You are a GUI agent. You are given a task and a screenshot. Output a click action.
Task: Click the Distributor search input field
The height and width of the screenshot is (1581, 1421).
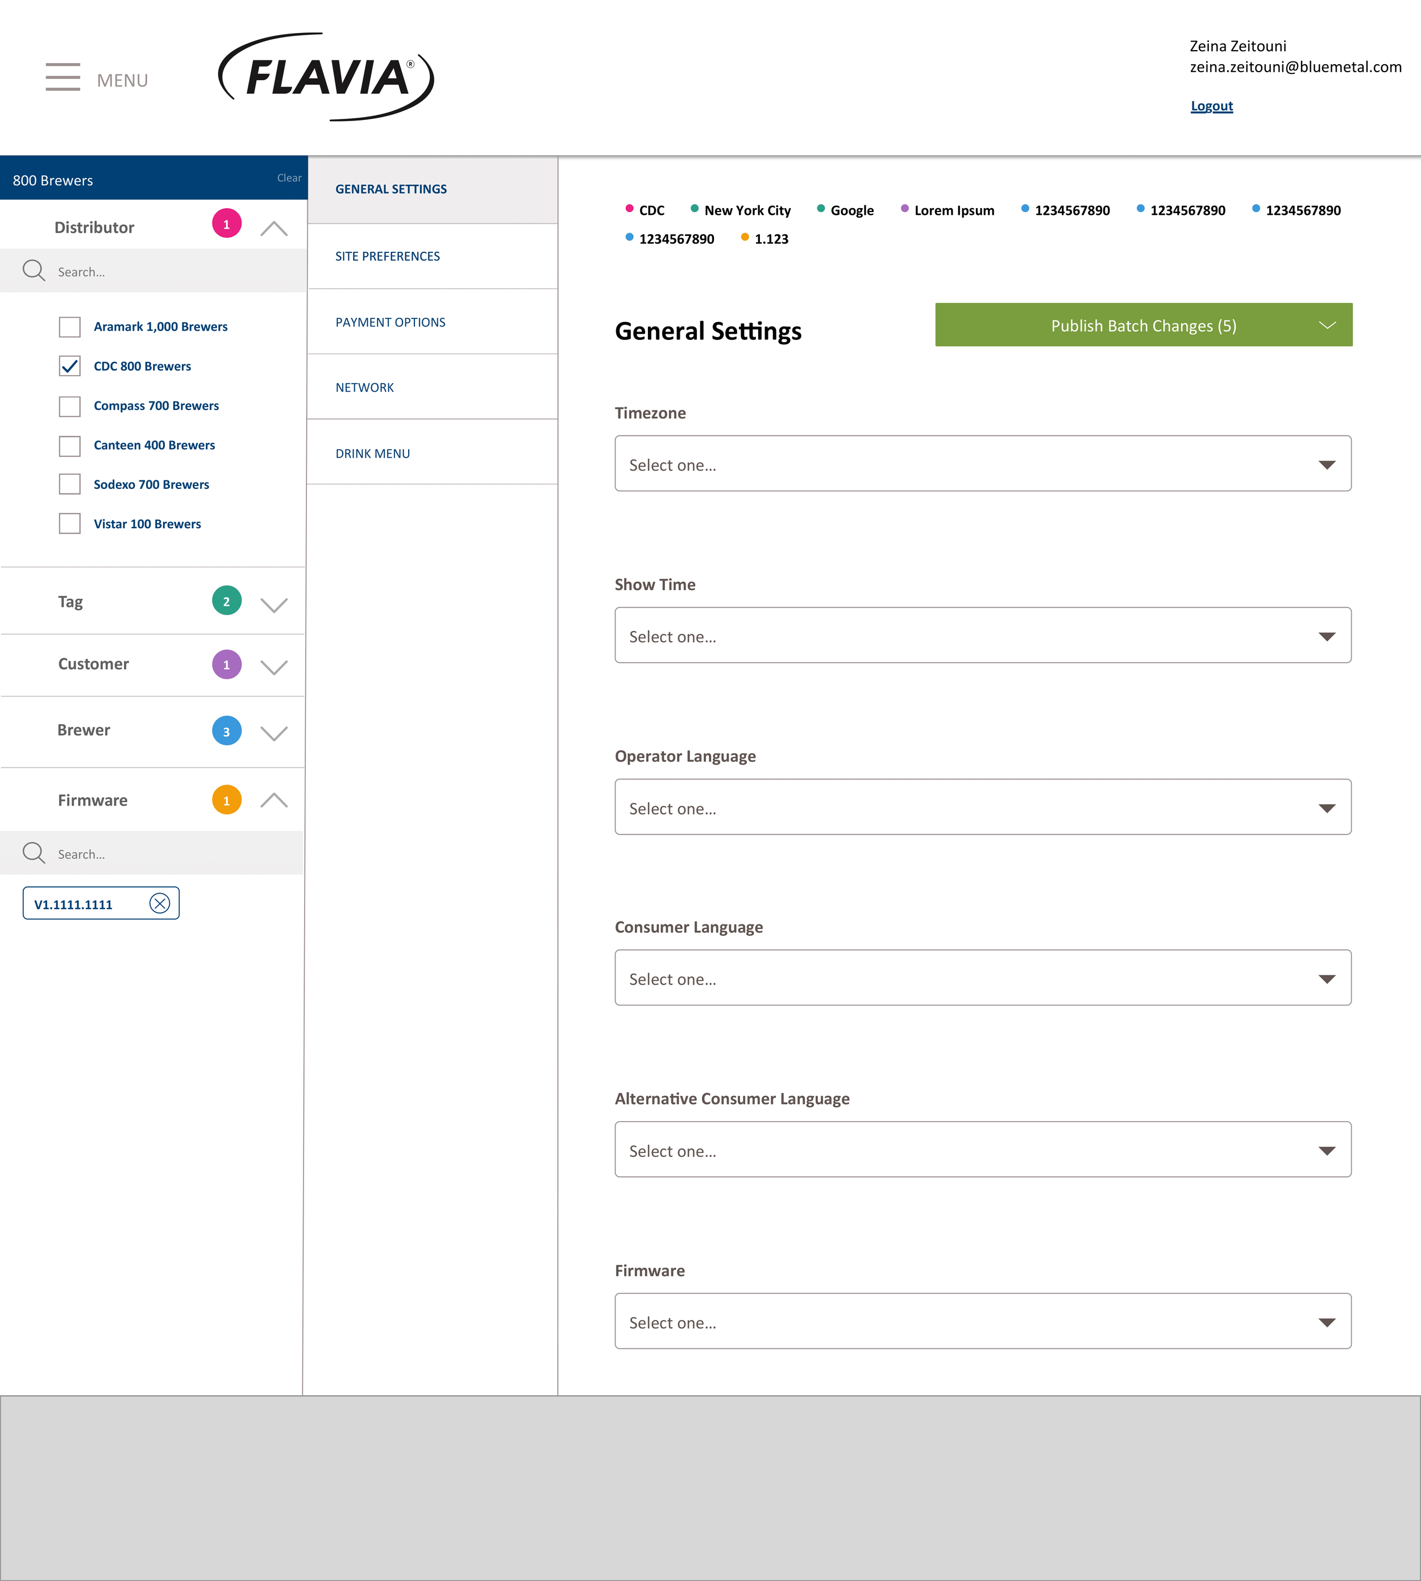click(x=172, y=272)
